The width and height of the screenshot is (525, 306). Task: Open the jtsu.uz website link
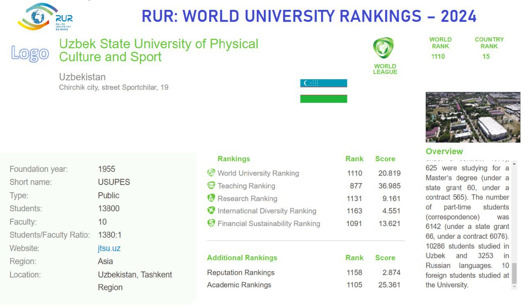[x=109, y=248]
